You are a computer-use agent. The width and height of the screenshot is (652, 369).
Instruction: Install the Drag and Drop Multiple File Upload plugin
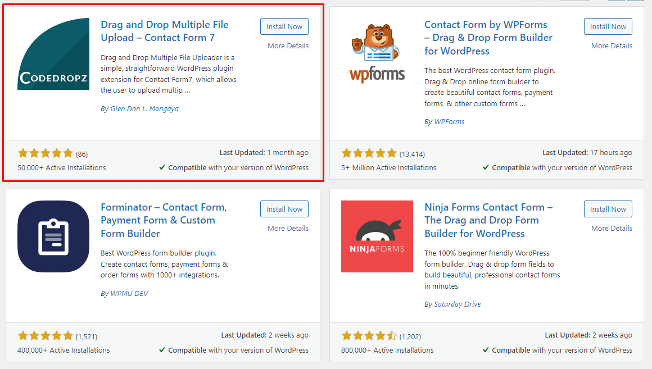[x=284, y=26]
